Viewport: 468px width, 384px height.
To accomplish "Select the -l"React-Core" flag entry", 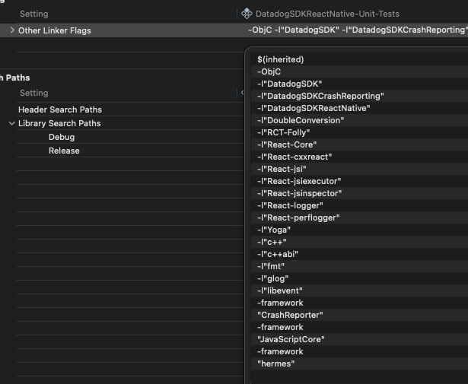I will pos(359,144).
